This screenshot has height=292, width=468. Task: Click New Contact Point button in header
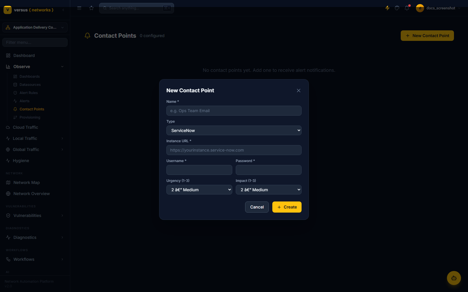(x=427, y=36)
